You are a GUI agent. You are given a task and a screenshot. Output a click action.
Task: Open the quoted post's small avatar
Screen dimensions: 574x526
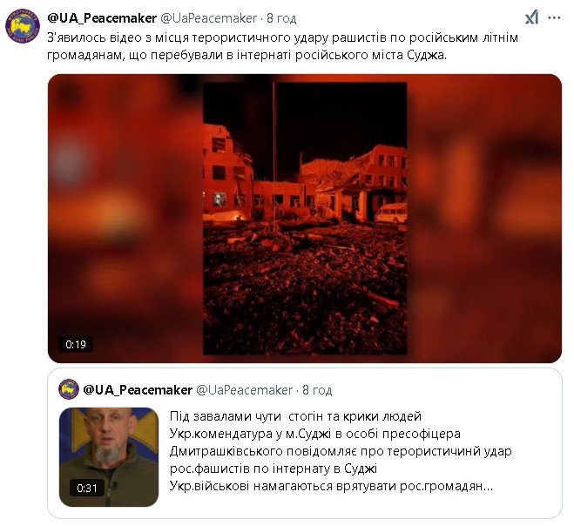point(69,389)
